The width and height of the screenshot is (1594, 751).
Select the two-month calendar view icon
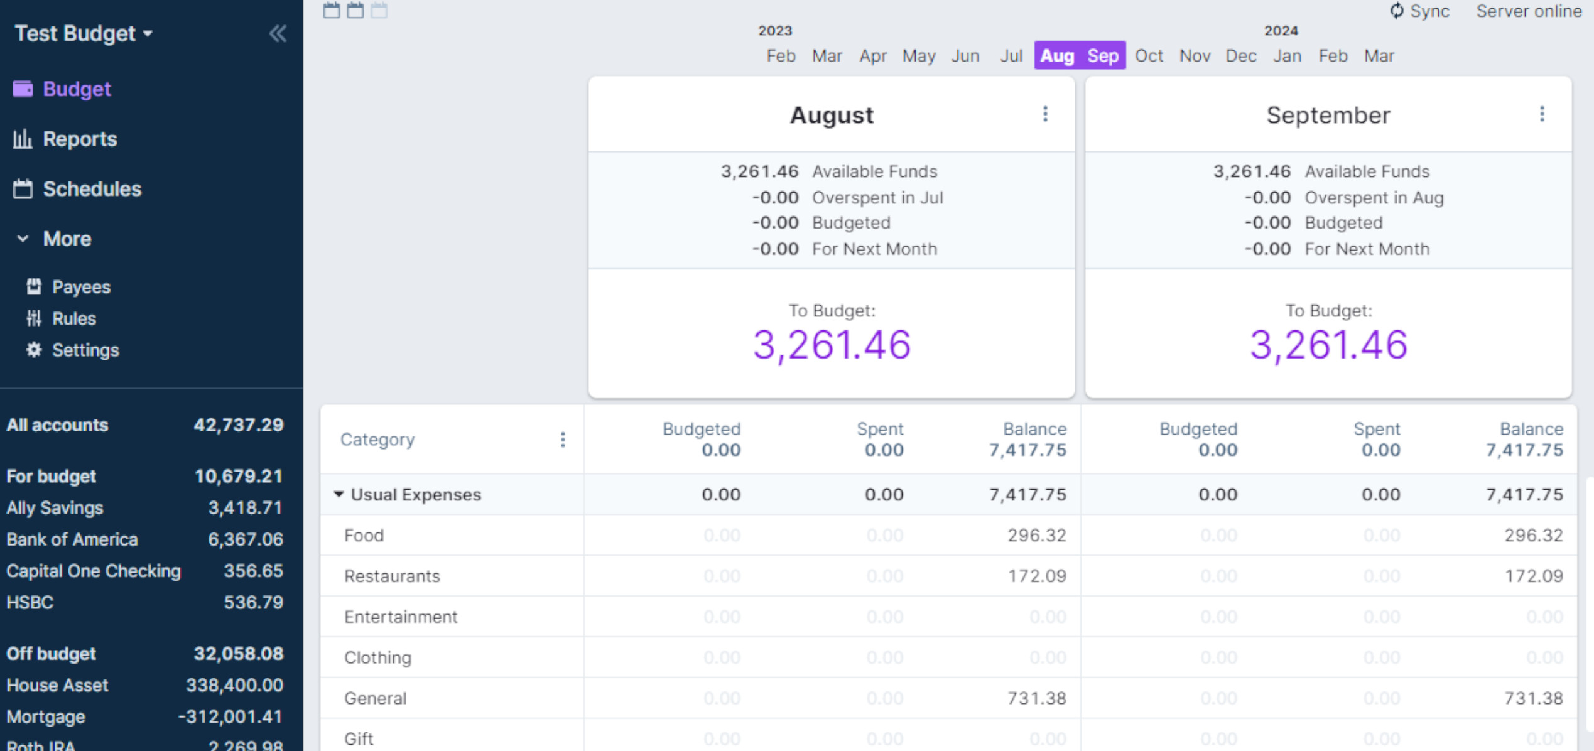pos(355,10)
